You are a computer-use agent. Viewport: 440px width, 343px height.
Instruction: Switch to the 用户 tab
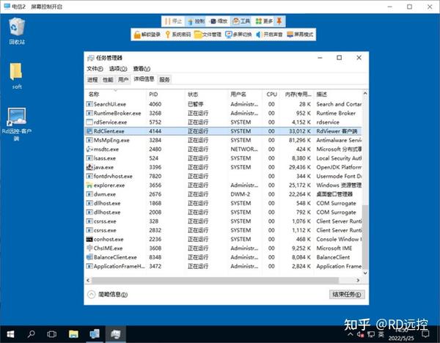(123, 80)
